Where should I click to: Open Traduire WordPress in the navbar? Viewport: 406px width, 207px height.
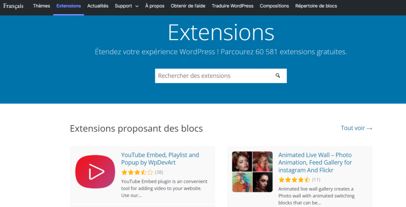[x=232, y=6]
